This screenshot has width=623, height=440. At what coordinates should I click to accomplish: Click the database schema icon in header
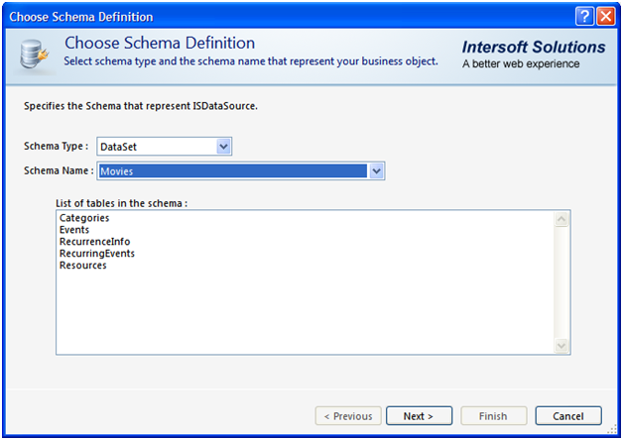tap(34, 54)
